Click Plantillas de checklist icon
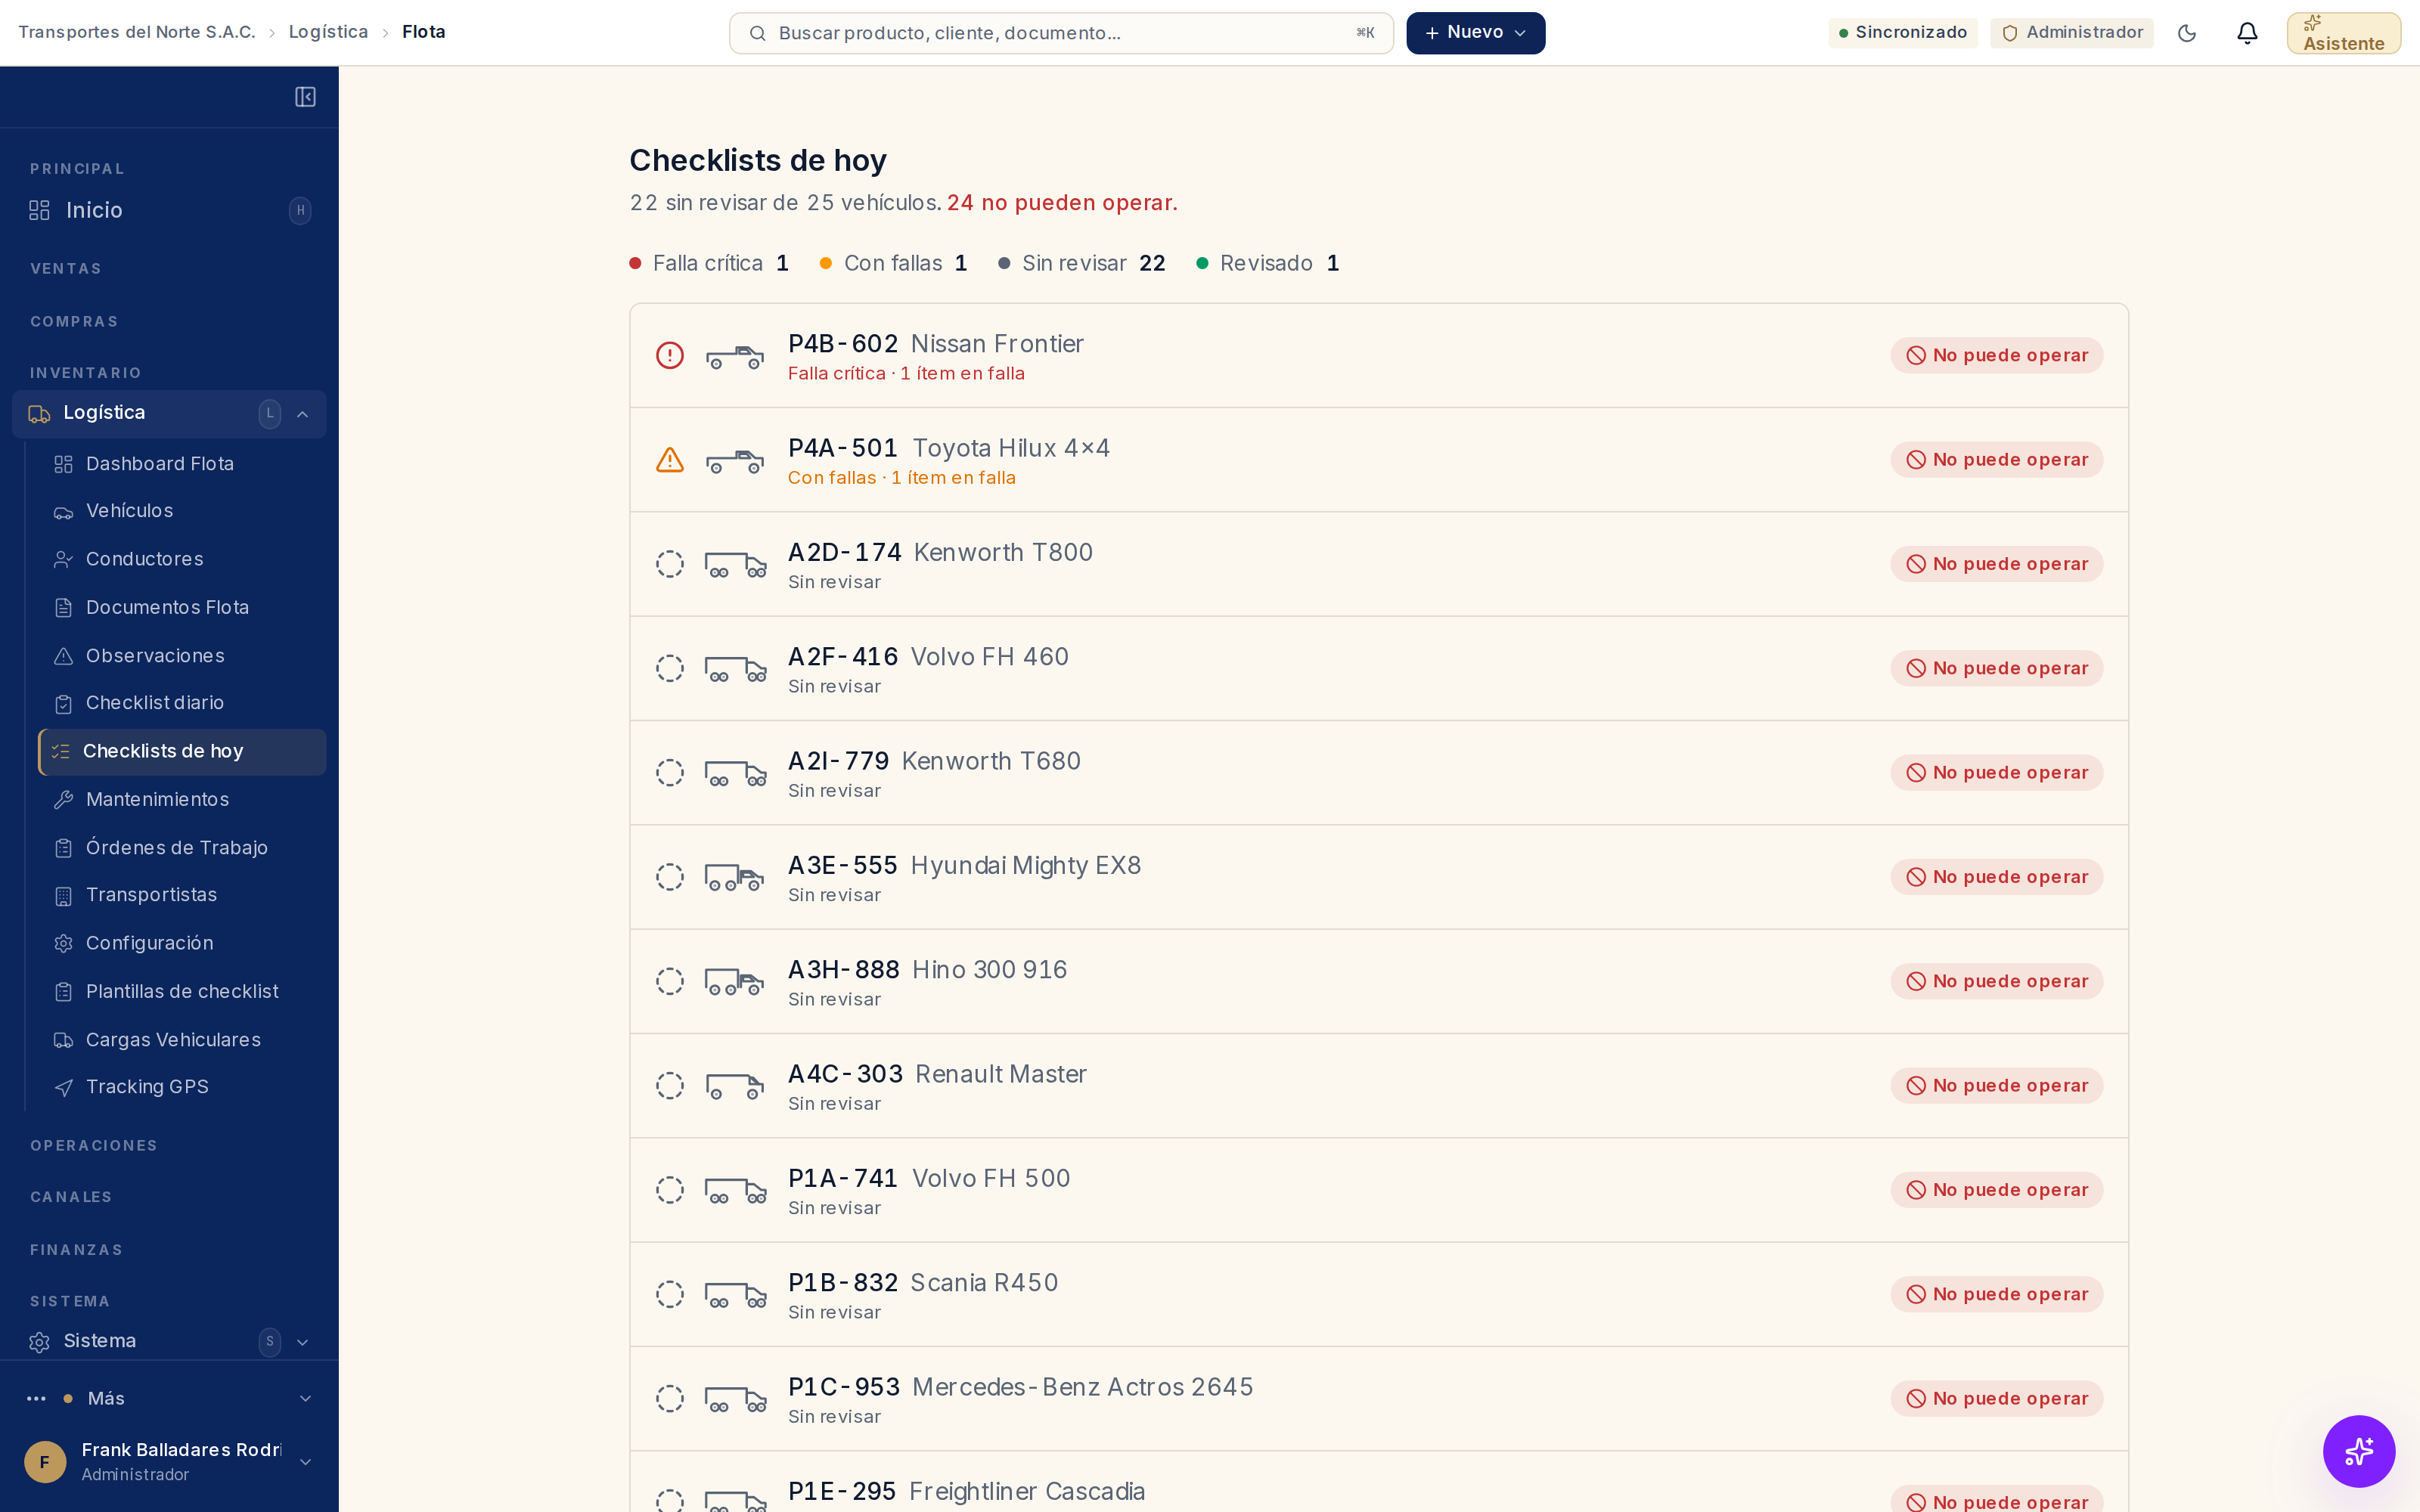Viewport: 2420px width, 1512px height. (63, 992)
